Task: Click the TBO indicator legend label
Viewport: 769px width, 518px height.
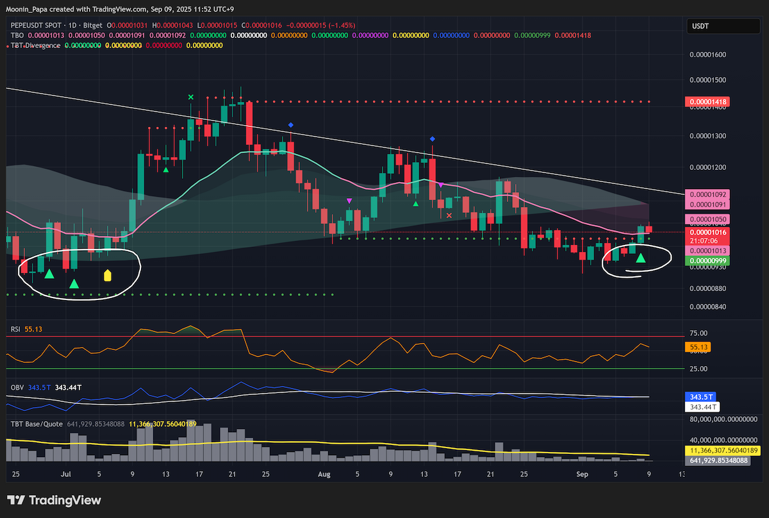Action: tap(17, 35)
